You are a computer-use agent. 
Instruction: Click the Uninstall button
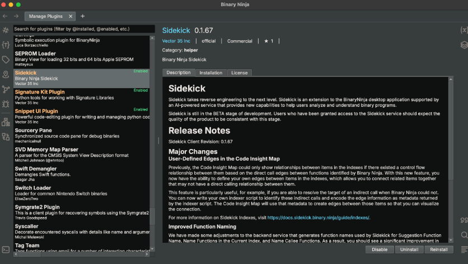pyautogui.click(x=409, y=249)
